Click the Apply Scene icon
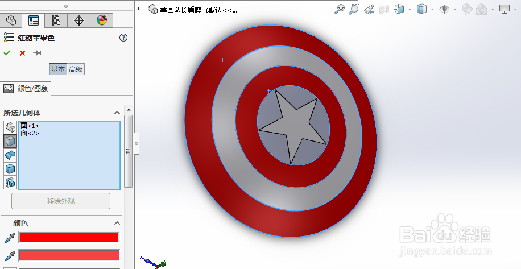Viewport: 521px width, 269px height. pyautogui.click(x=481, y=9)
